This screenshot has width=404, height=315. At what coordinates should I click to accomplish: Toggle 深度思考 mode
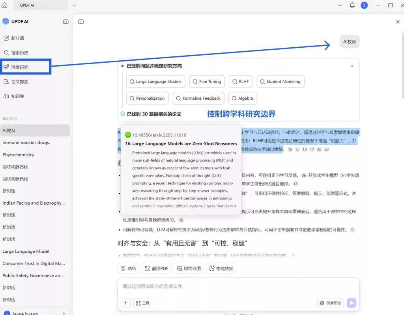click(331, 303)
